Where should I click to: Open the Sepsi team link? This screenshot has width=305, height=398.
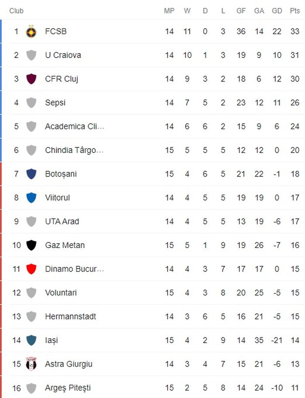tap(55, 103)
